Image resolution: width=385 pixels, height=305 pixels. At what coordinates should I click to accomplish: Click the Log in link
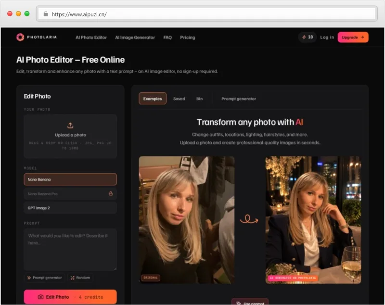327,38
